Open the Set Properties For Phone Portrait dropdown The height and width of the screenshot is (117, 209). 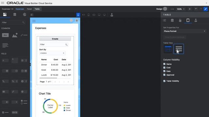[185, 31]
